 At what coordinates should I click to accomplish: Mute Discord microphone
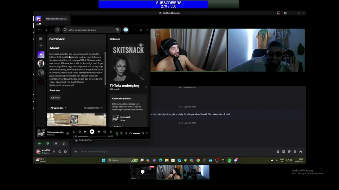[x=54, y=151]
